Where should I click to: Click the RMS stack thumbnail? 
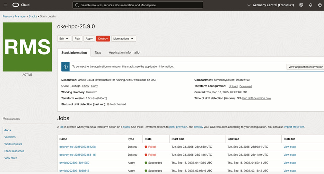click(x=27, y=47)
